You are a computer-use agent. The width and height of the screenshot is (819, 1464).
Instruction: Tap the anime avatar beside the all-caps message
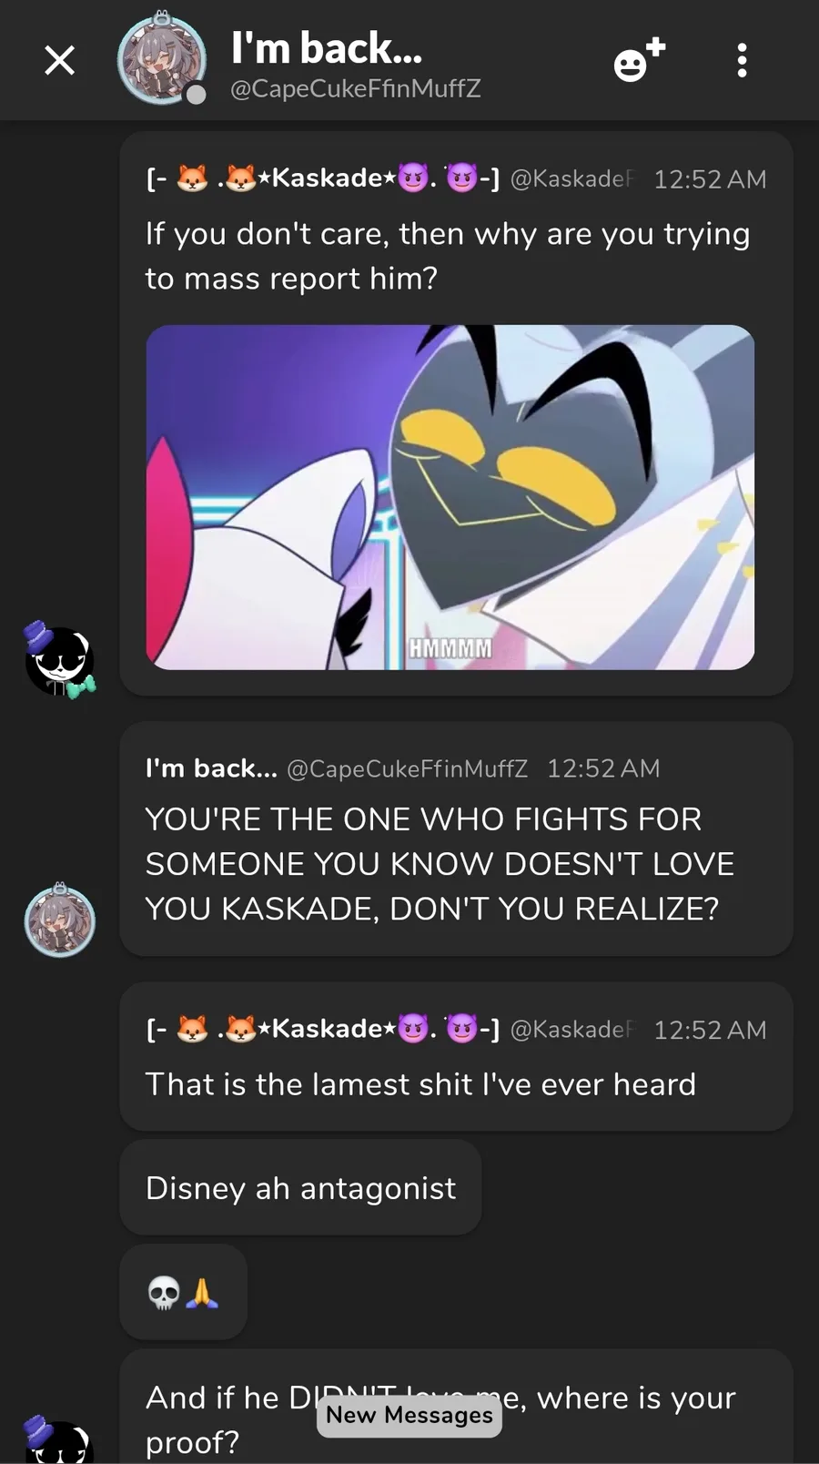[x=59, y=920]
